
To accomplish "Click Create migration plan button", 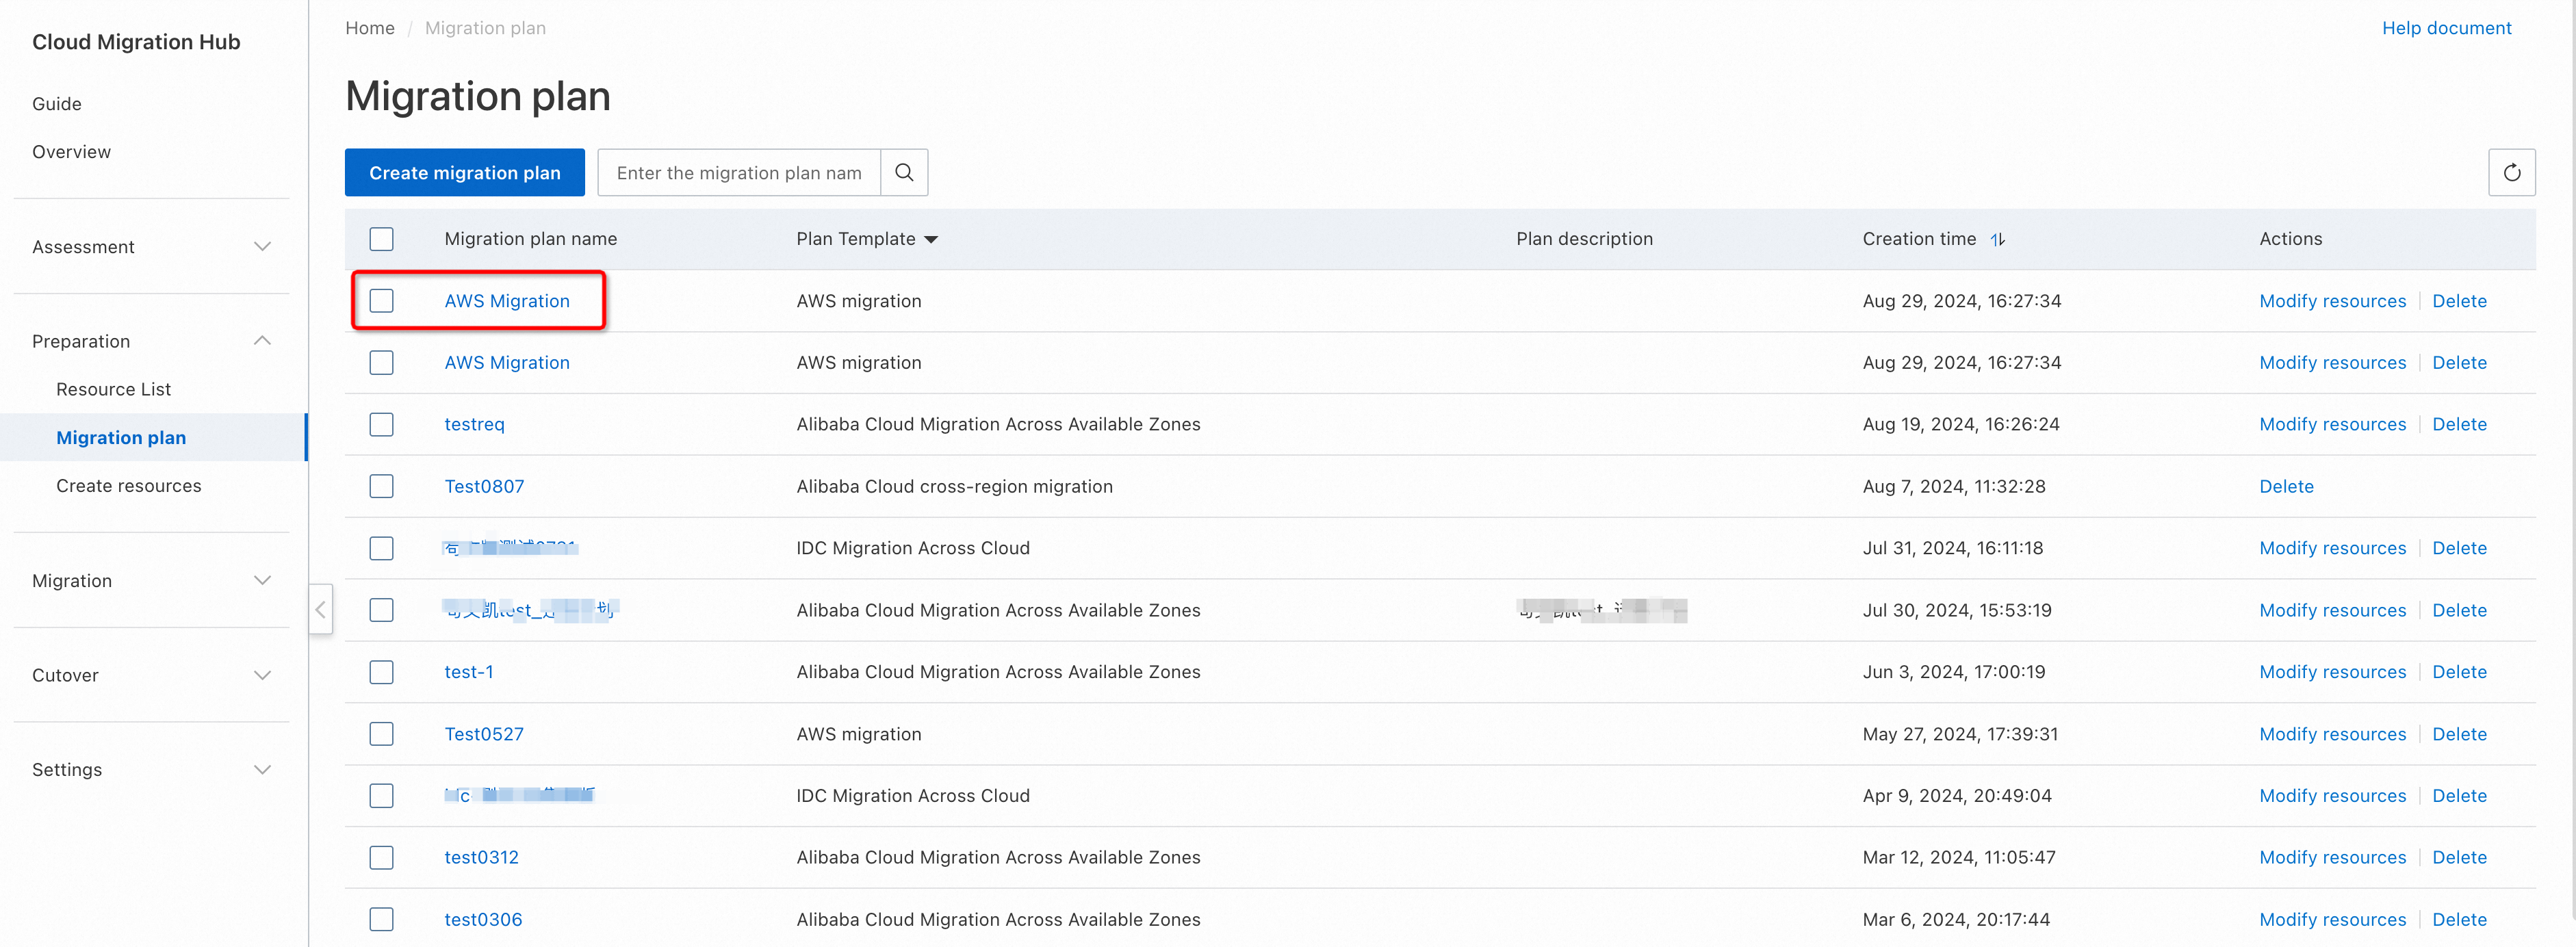I will pyautogui.click(x=464, y=172).
